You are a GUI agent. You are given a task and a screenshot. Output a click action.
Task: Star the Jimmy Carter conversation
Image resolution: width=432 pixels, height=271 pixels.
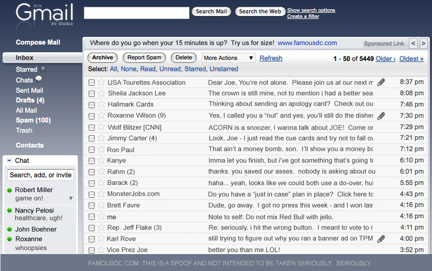101,138
